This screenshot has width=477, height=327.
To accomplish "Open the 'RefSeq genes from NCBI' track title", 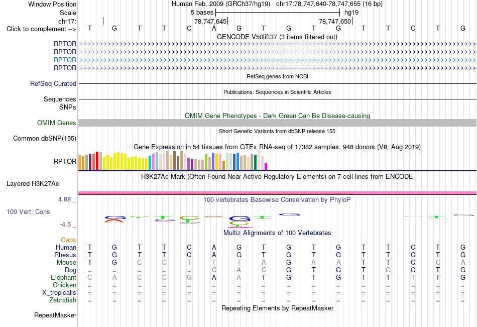I will click(277, 76).
